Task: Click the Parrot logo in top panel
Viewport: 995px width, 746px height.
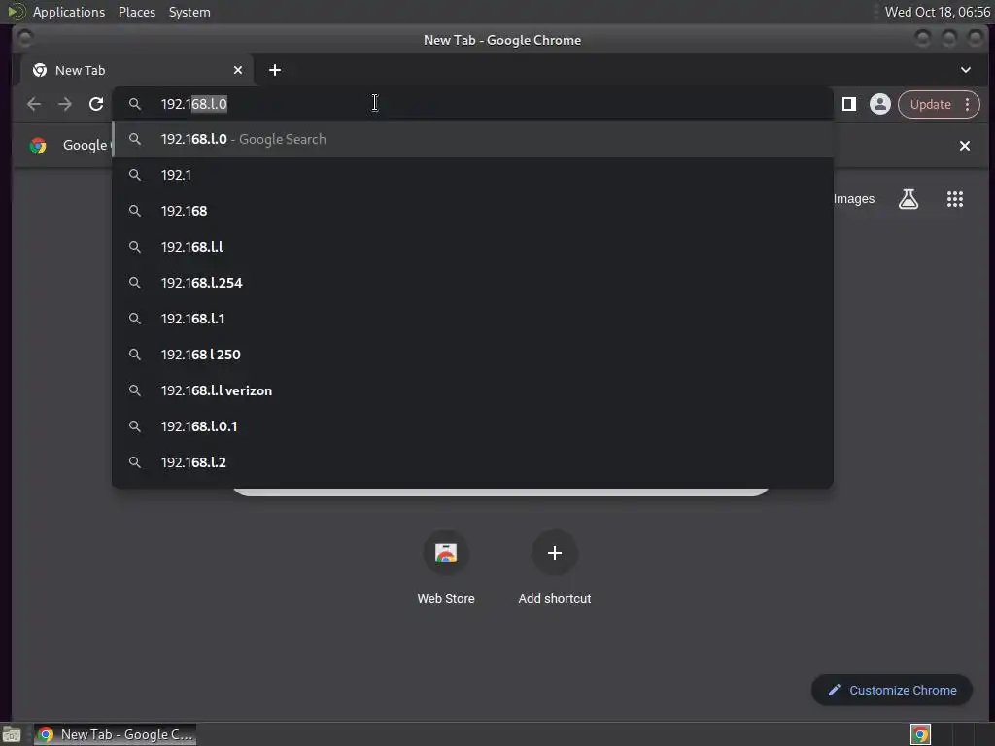Action: 16,12
